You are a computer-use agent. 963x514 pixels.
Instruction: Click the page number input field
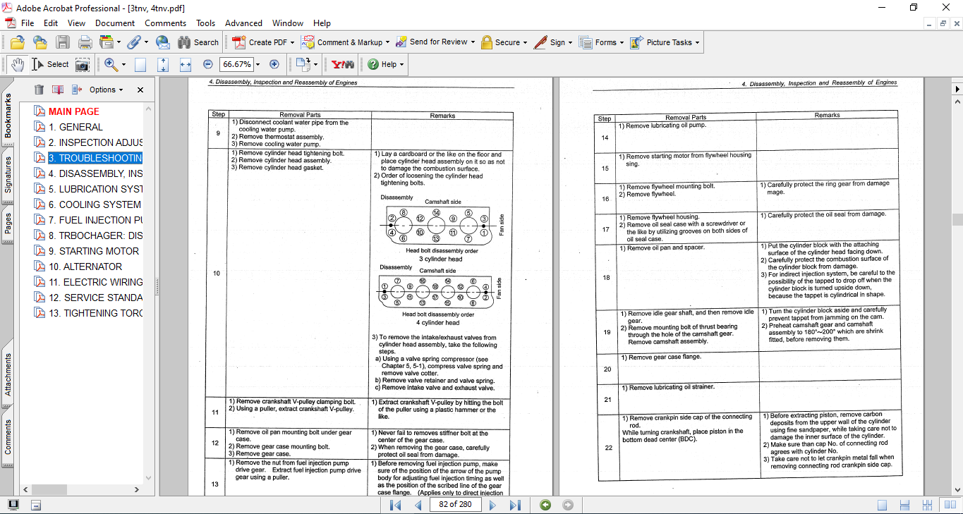[455, 505]
